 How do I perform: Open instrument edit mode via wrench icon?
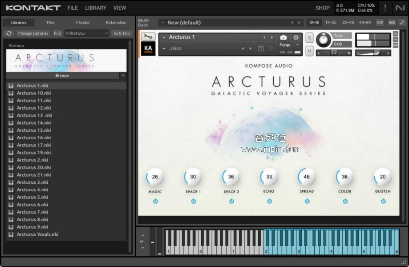tap(148, 37)
